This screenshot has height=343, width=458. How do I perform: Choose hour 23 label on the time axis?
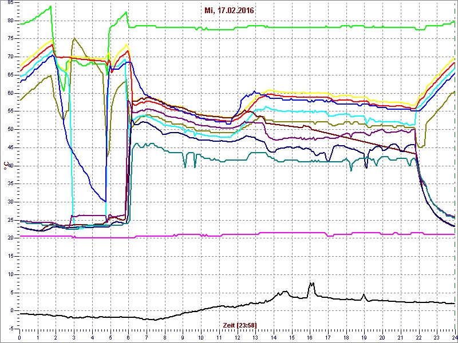pyautogui.click(x=437, y=337)
